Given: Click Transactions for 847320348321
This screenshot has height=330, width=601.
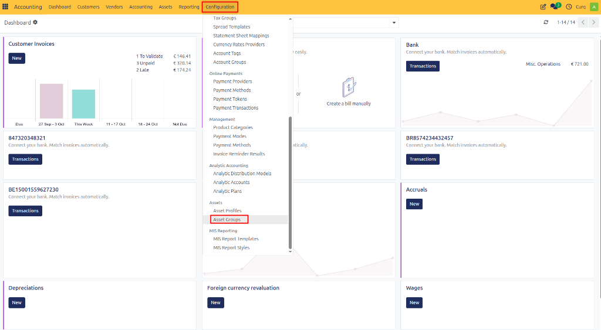Looking at the screenshot, I should (x=25, y=159).
